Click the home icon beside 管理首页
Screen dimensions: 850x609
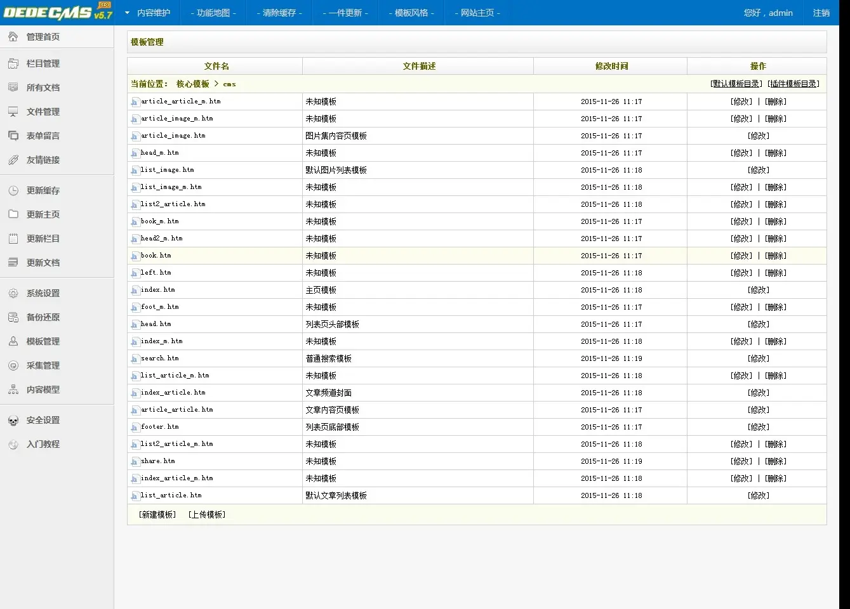pos(13,37)
